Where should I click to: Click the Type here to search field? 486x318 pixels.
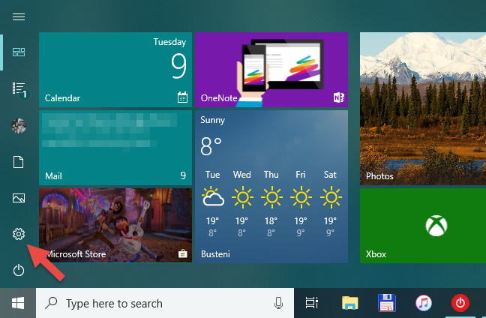(x=165, y=303)
